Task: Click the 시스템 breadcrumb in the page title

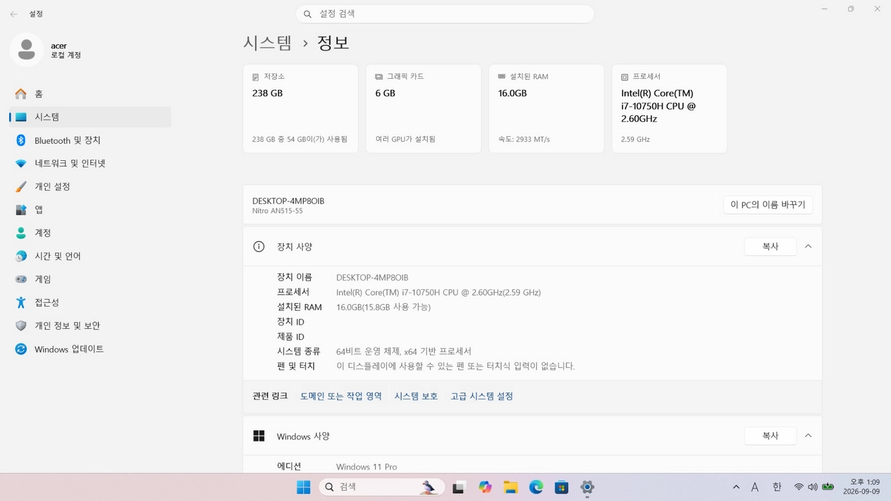Action: point(267,43)
